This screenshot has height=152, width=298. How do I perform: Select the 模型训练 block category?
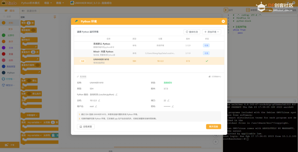pyautogui.click(x=10, y=85)
